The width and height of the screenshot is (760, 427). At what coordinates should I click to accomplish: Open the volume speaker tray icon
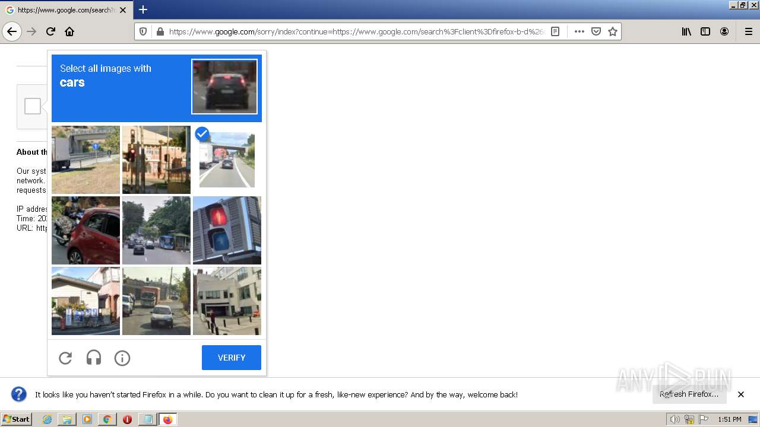[x=674, y=419]
